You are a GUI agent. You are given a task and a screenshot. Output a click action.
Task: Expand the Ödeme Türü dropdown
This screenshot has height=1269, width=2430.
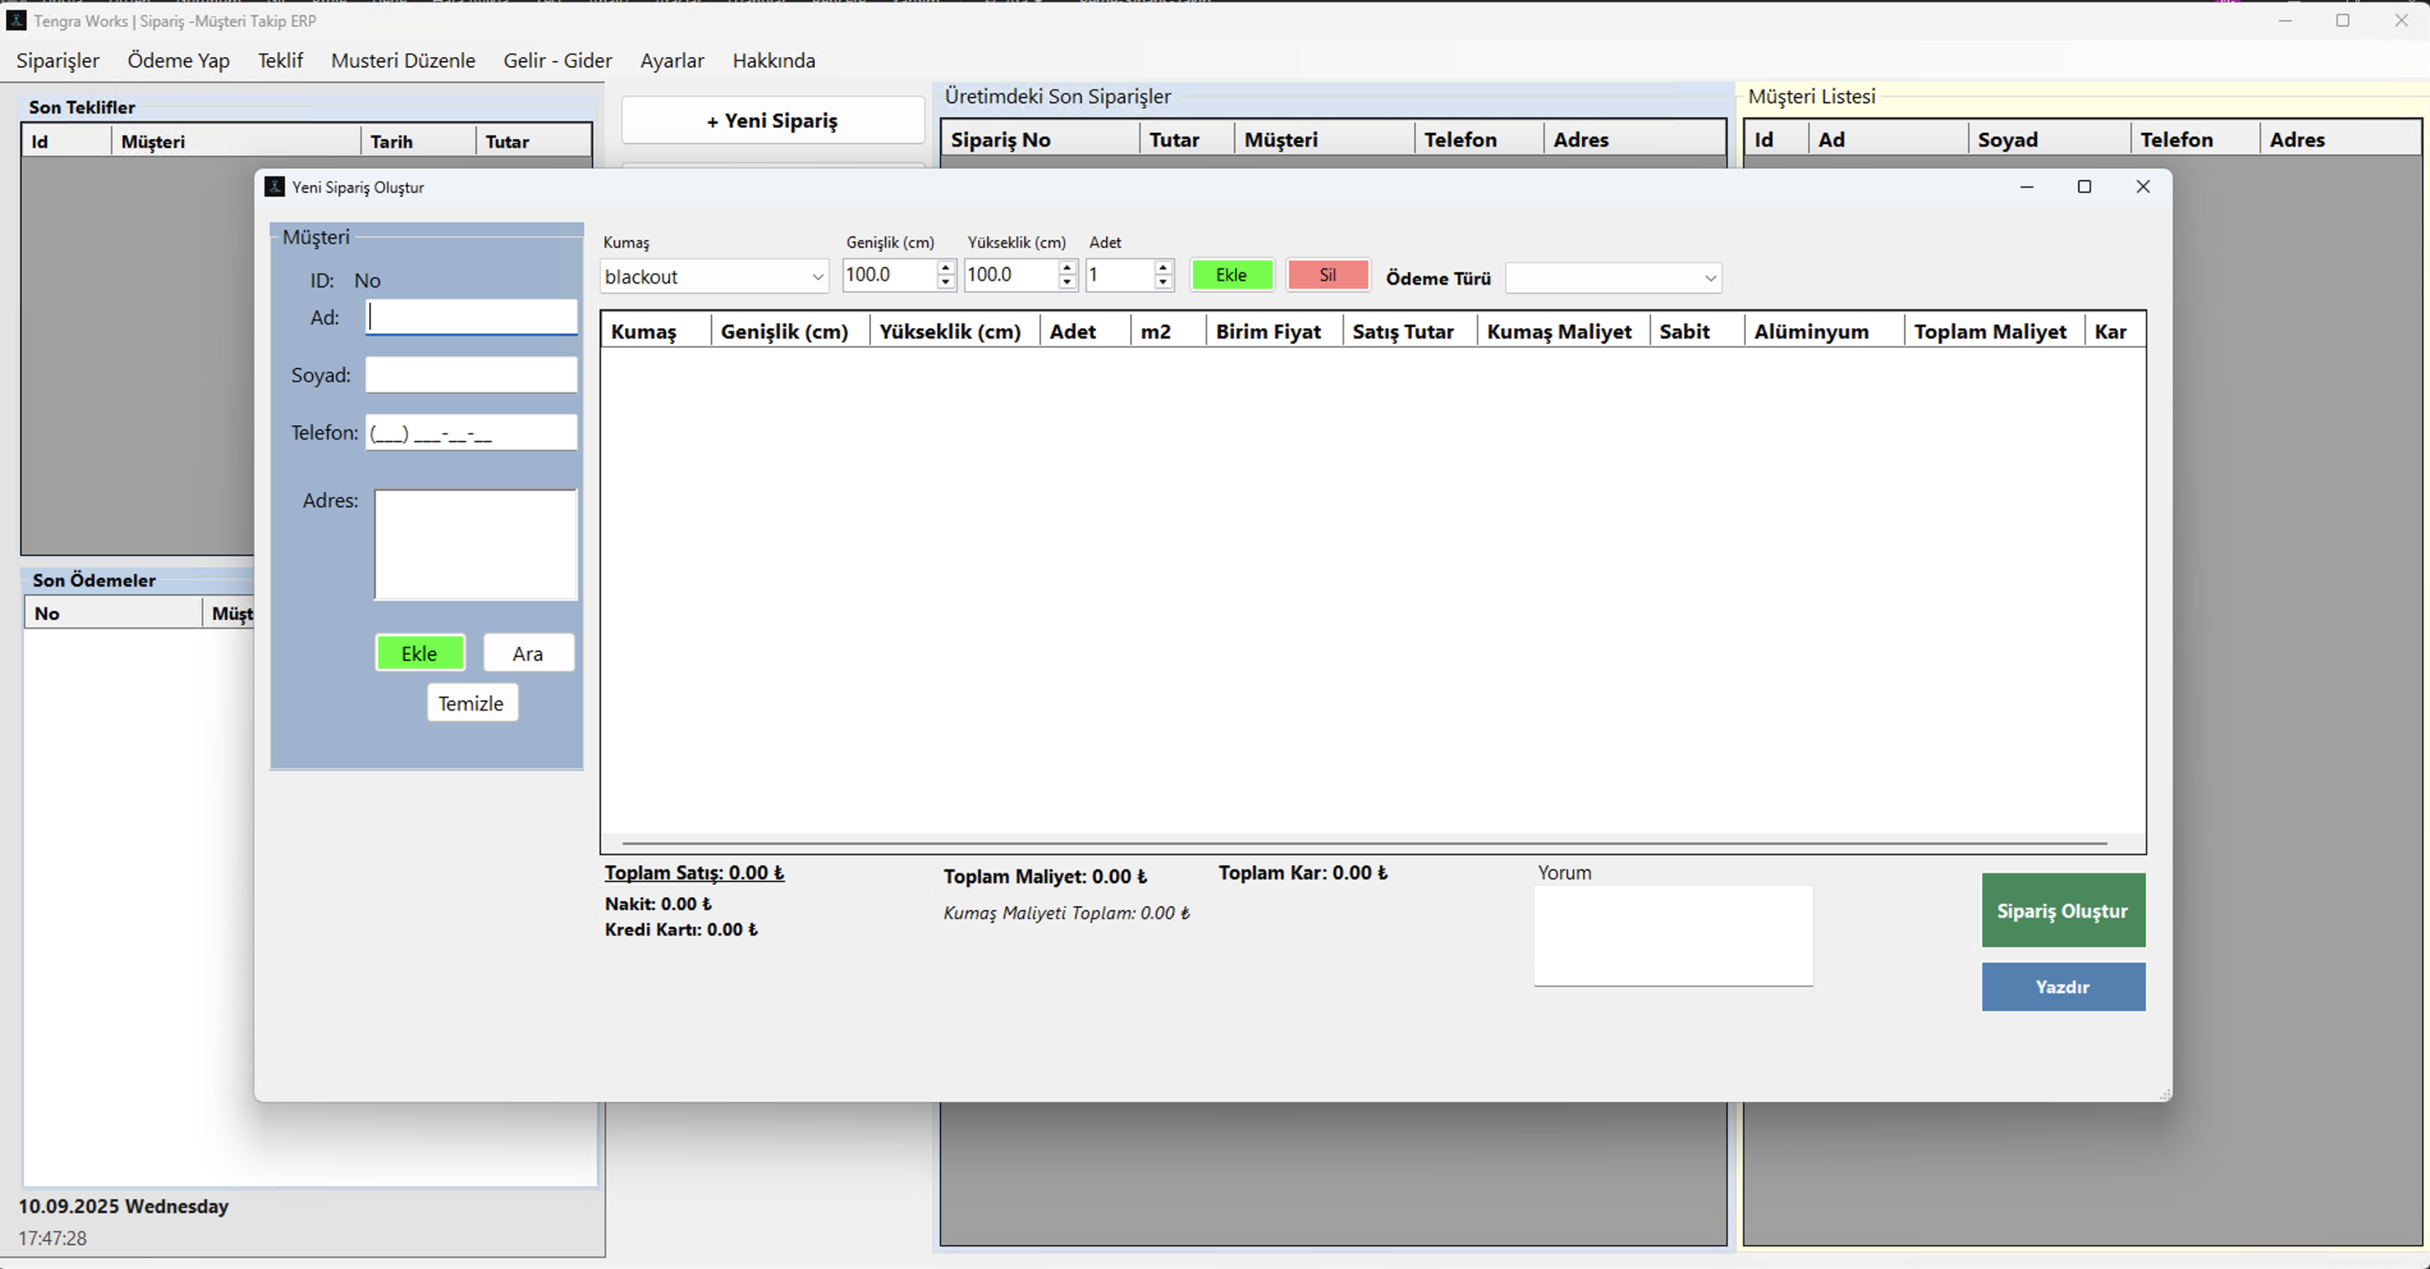[x=1708, y=279]
